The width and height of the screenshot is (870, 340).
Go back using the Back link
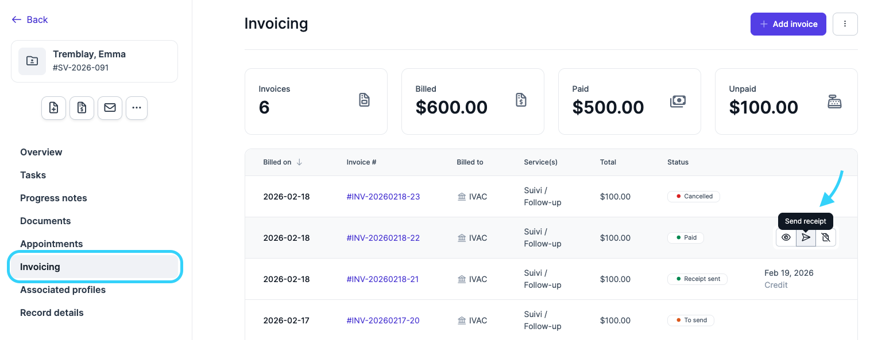pos(30,19)
